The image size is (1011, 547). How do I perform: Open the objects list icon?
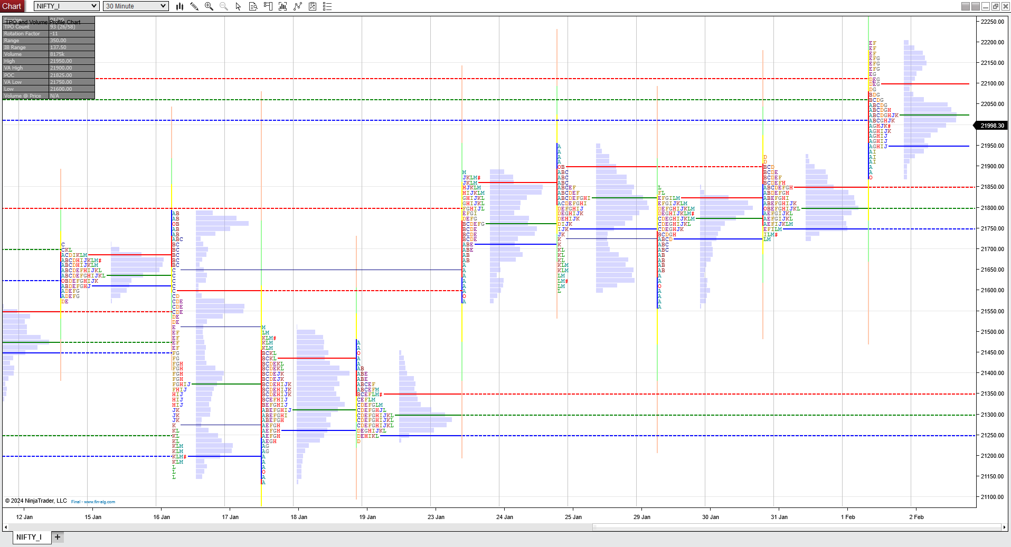328,6
